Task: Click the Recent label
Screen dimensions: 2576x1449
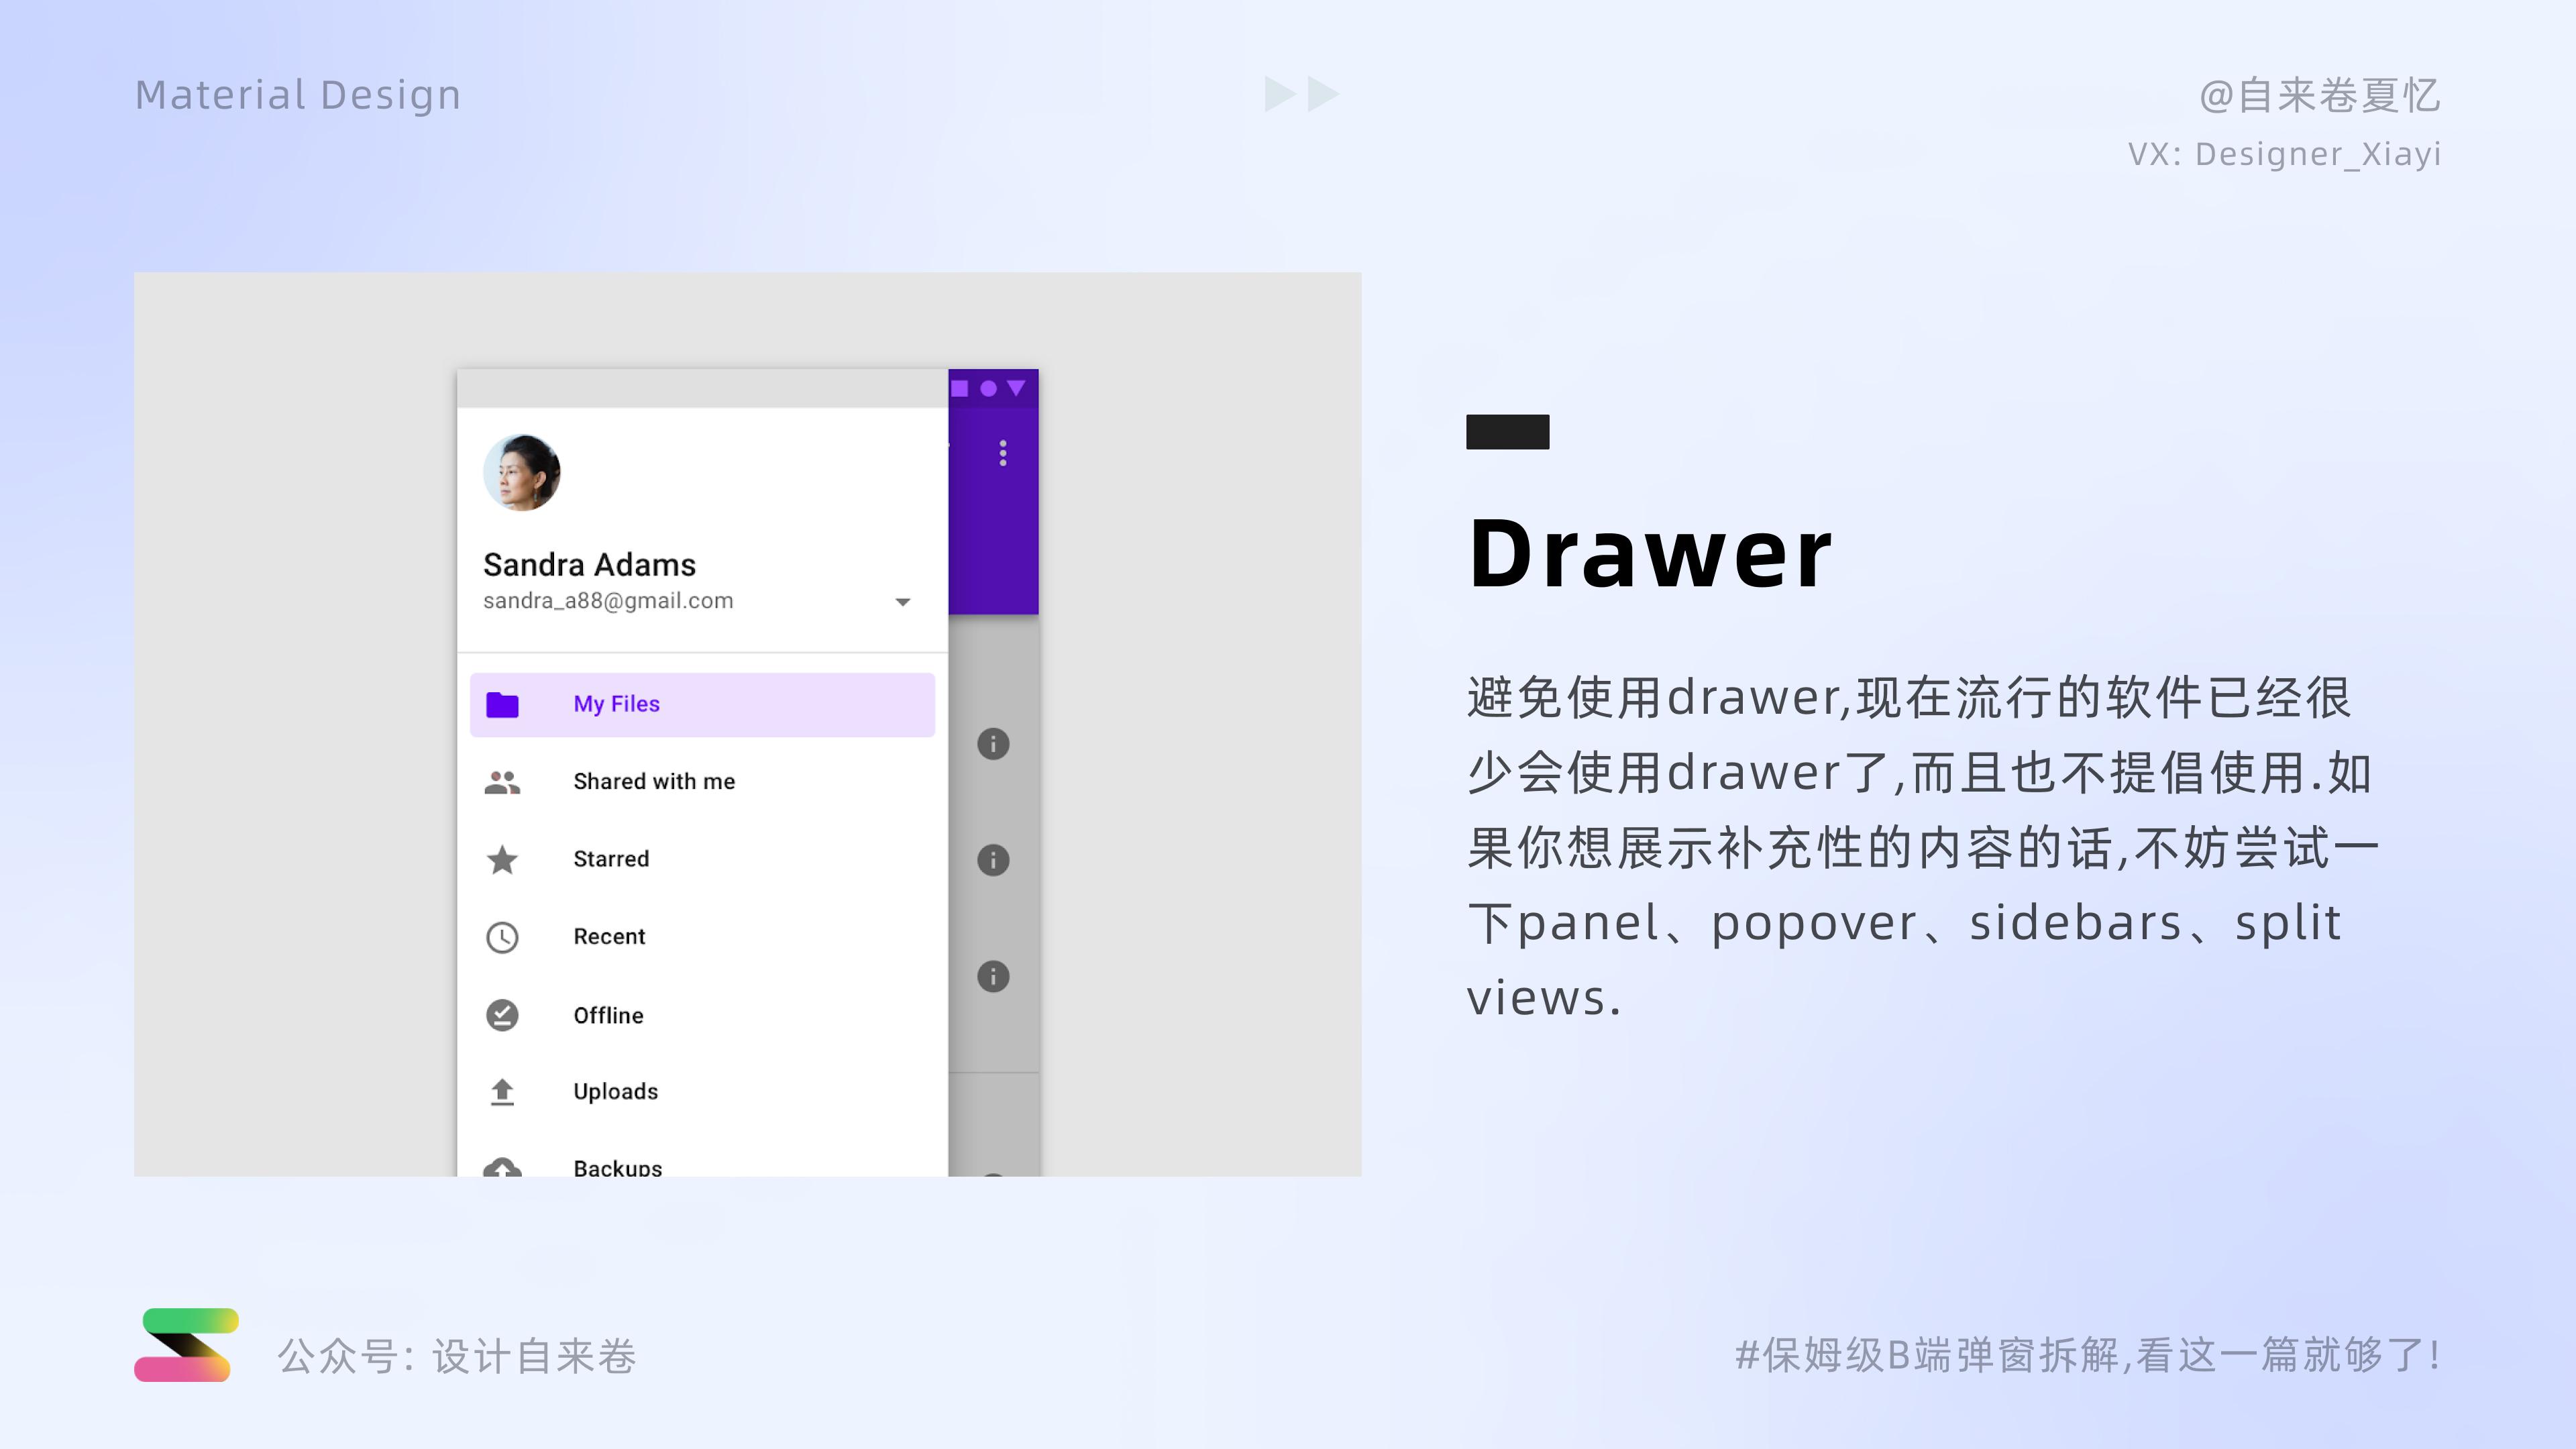Action: pos(609,937)
